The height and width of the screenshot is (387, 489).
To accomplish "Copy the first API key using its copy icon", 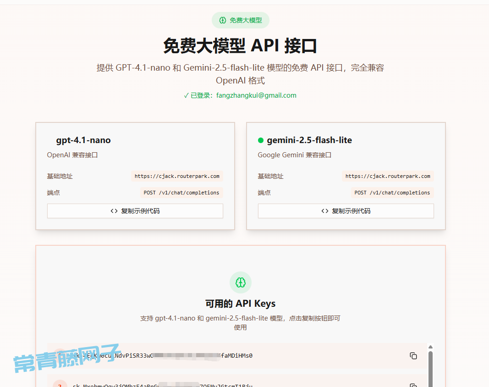I will (413, 356).
